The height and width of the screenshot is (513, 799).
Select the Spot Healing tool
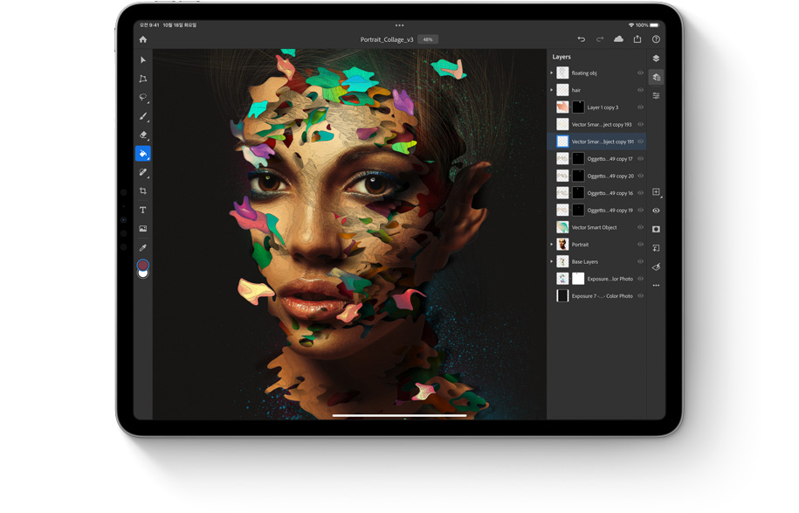point(143,172)
